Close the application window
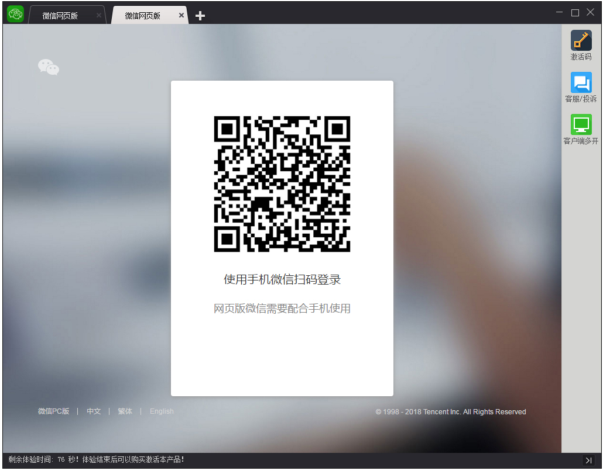This screenshot has width=603, height=471. [x=590, y=12]
